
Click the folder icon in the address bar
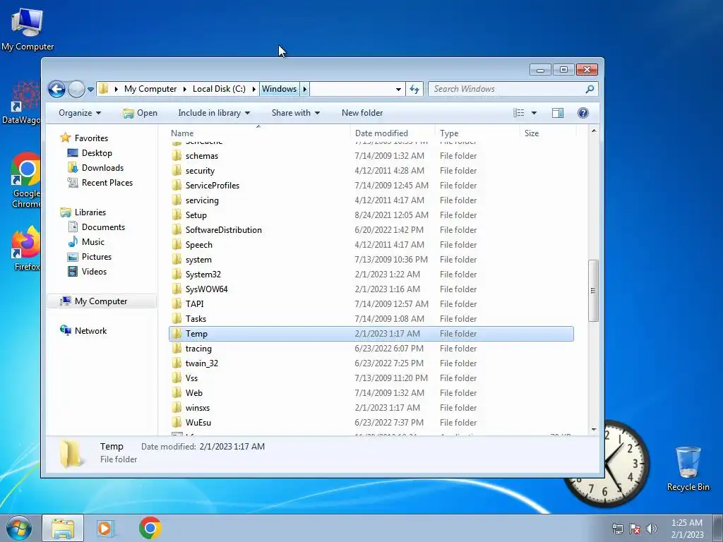tap(104, 89)
